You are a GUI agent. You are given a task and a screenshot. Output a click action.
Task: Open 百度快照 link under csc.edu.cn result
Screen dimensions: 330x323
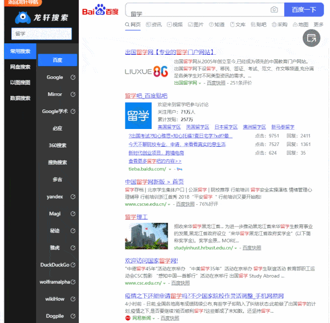pyautogui.click(x=180, y=283)
